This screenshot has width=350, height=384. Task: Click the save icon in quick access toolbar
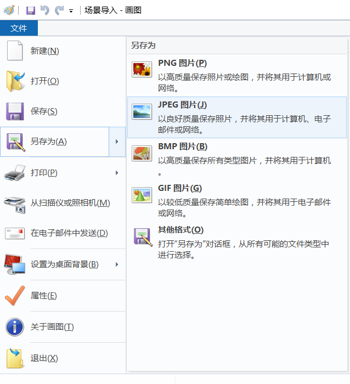point(31,10)
